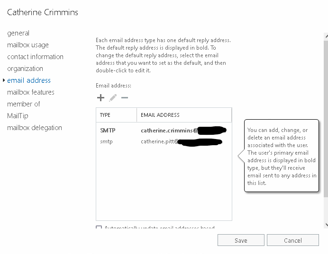Click the scrollbar up arrow

(326, 36)
